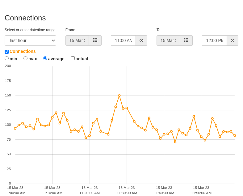243x196 pixels.
Task: Click the To date field showing 15 Mar
Action: pos(168,40)
